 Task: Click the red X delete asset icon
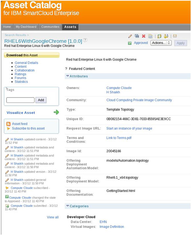coord(144,36)
